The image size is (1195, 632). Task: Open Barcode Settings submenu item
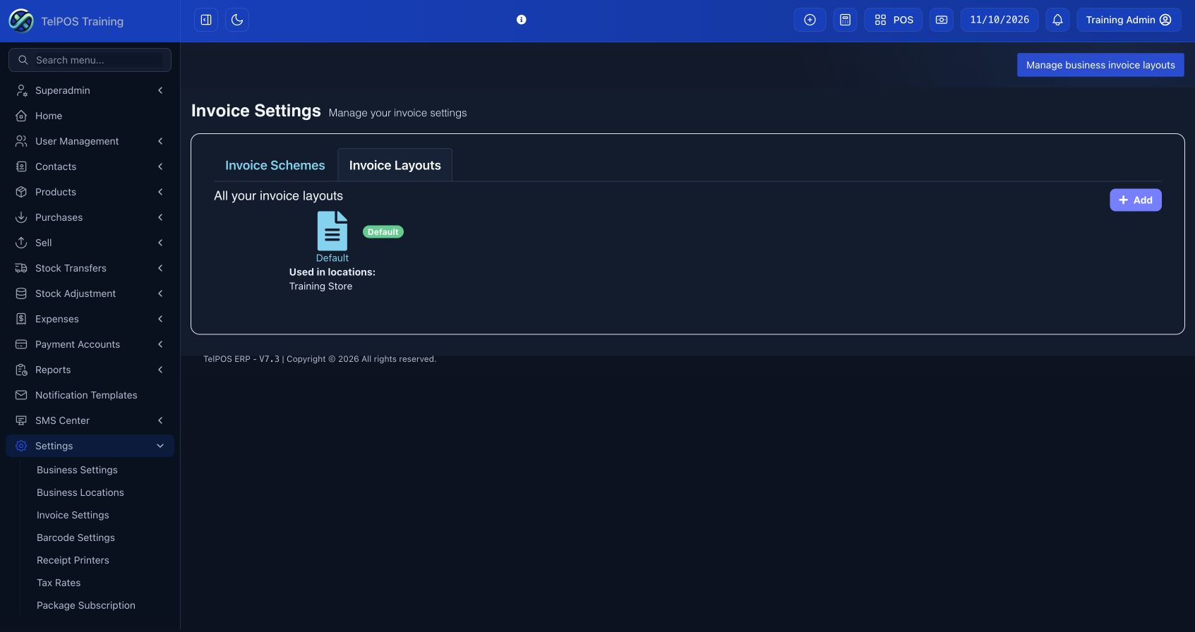(x=76, y=537)
